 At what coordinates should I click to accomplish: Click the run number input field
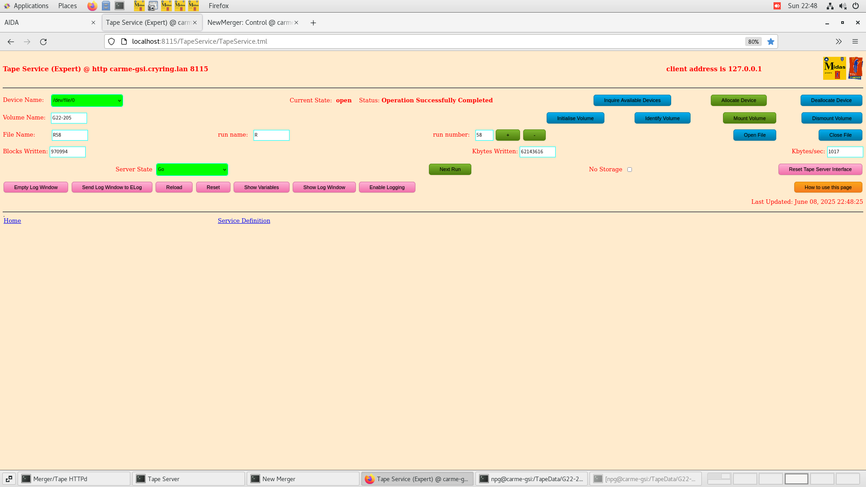[x=484, y=135]
